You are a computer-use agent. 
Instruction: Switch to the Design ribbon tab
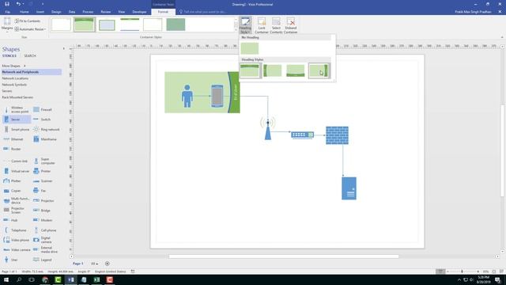(56, 12)
